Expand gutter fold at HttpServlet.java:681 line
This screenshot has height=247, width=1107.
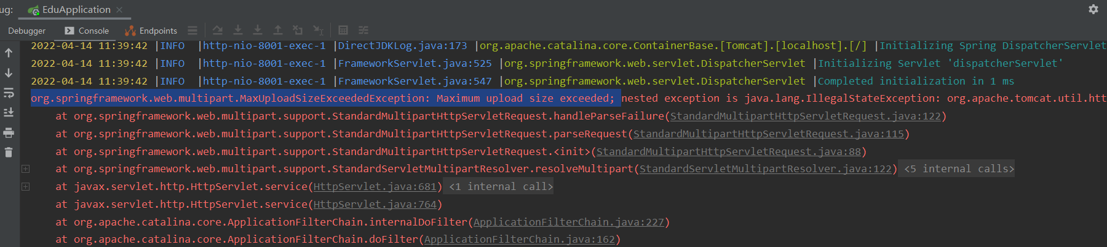(25, 186)
